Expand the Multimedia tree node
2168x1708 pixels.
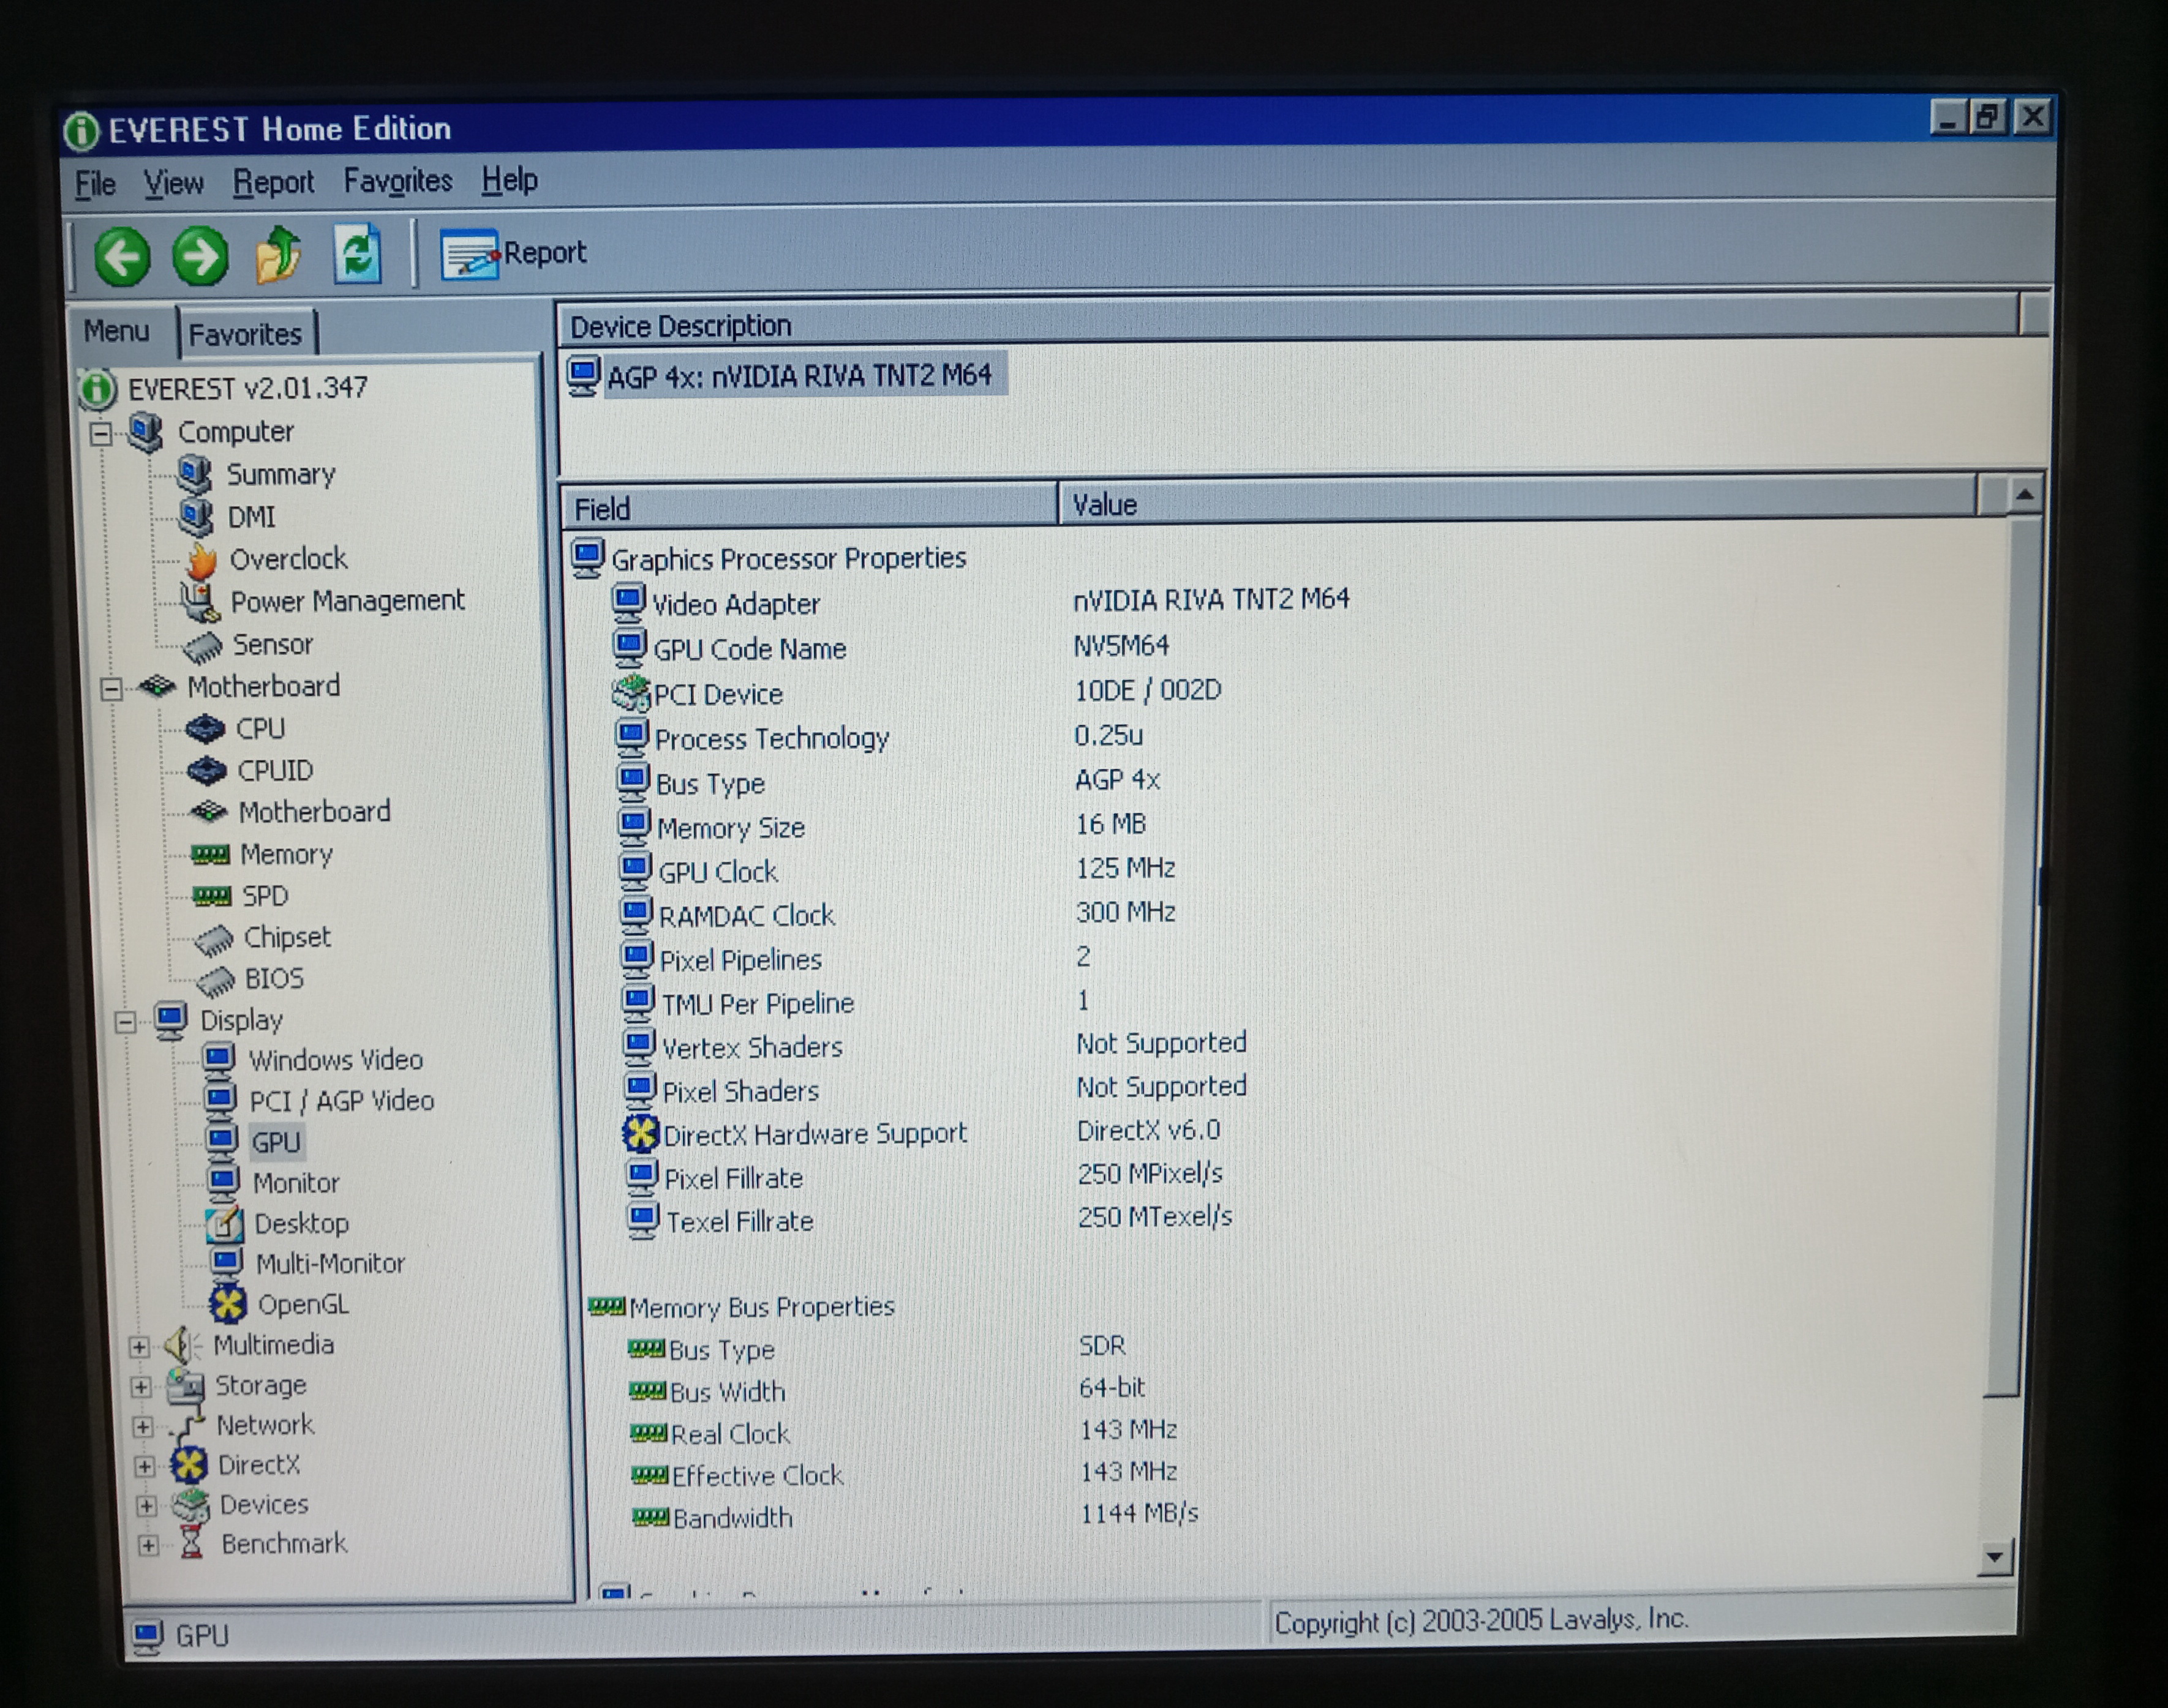(139, 1346)
